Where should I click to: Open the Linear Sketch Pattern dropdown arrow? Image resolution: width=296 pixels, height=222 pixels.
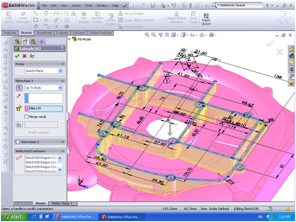pyautogui.click(x=162, y=20)
